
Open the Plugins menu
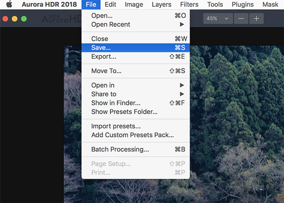point(242,4)
